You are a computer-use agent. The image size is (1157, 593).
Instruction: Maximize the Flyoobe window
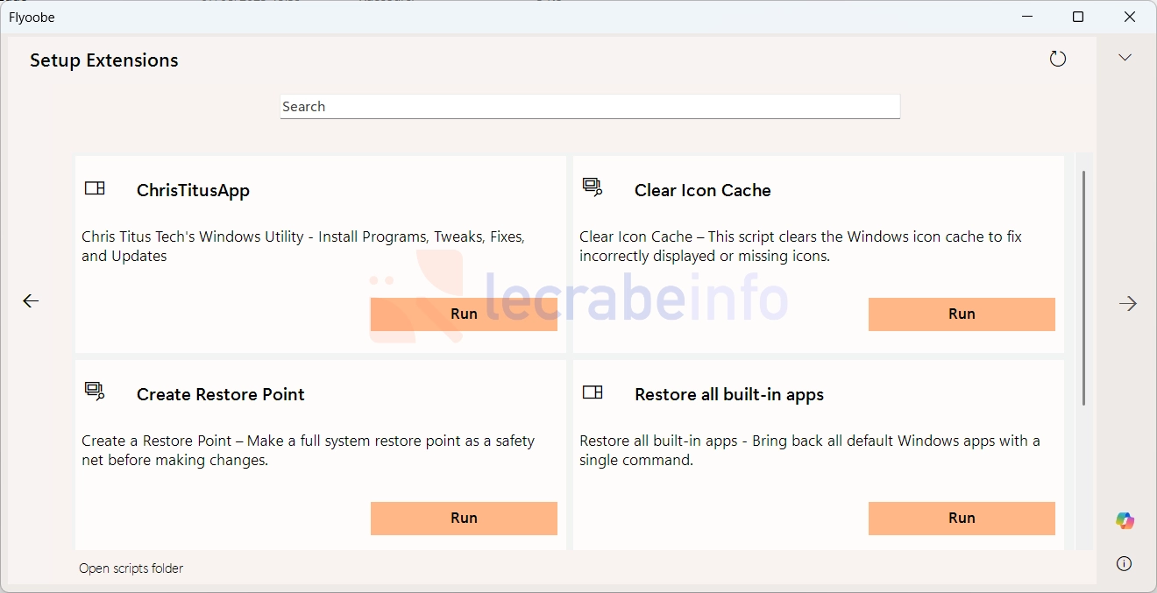click(1078, 17)
